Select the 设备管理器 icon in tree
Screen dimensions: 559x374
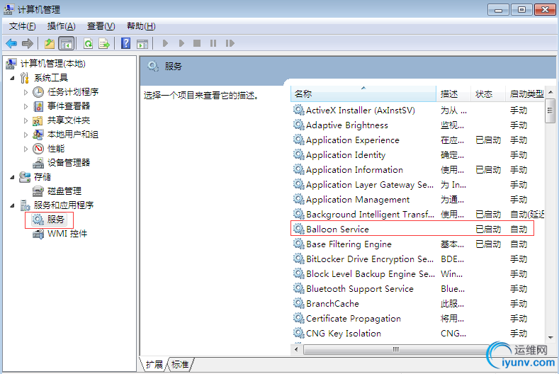coord(38,163)
